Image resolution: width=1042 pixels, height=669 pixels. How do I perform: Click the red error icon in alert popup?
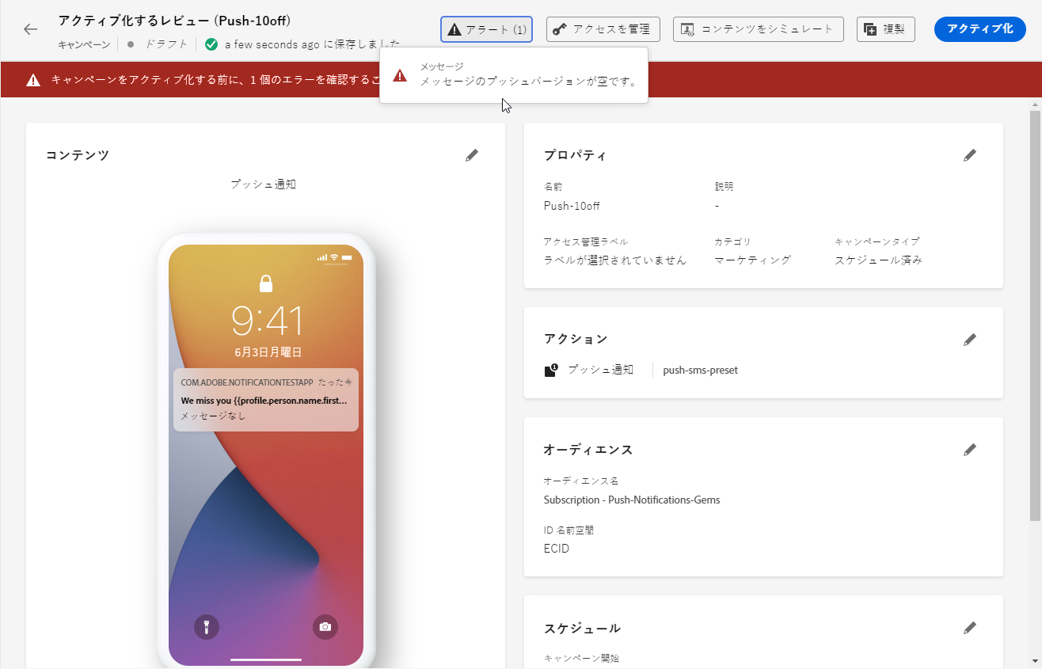point(400,75)
